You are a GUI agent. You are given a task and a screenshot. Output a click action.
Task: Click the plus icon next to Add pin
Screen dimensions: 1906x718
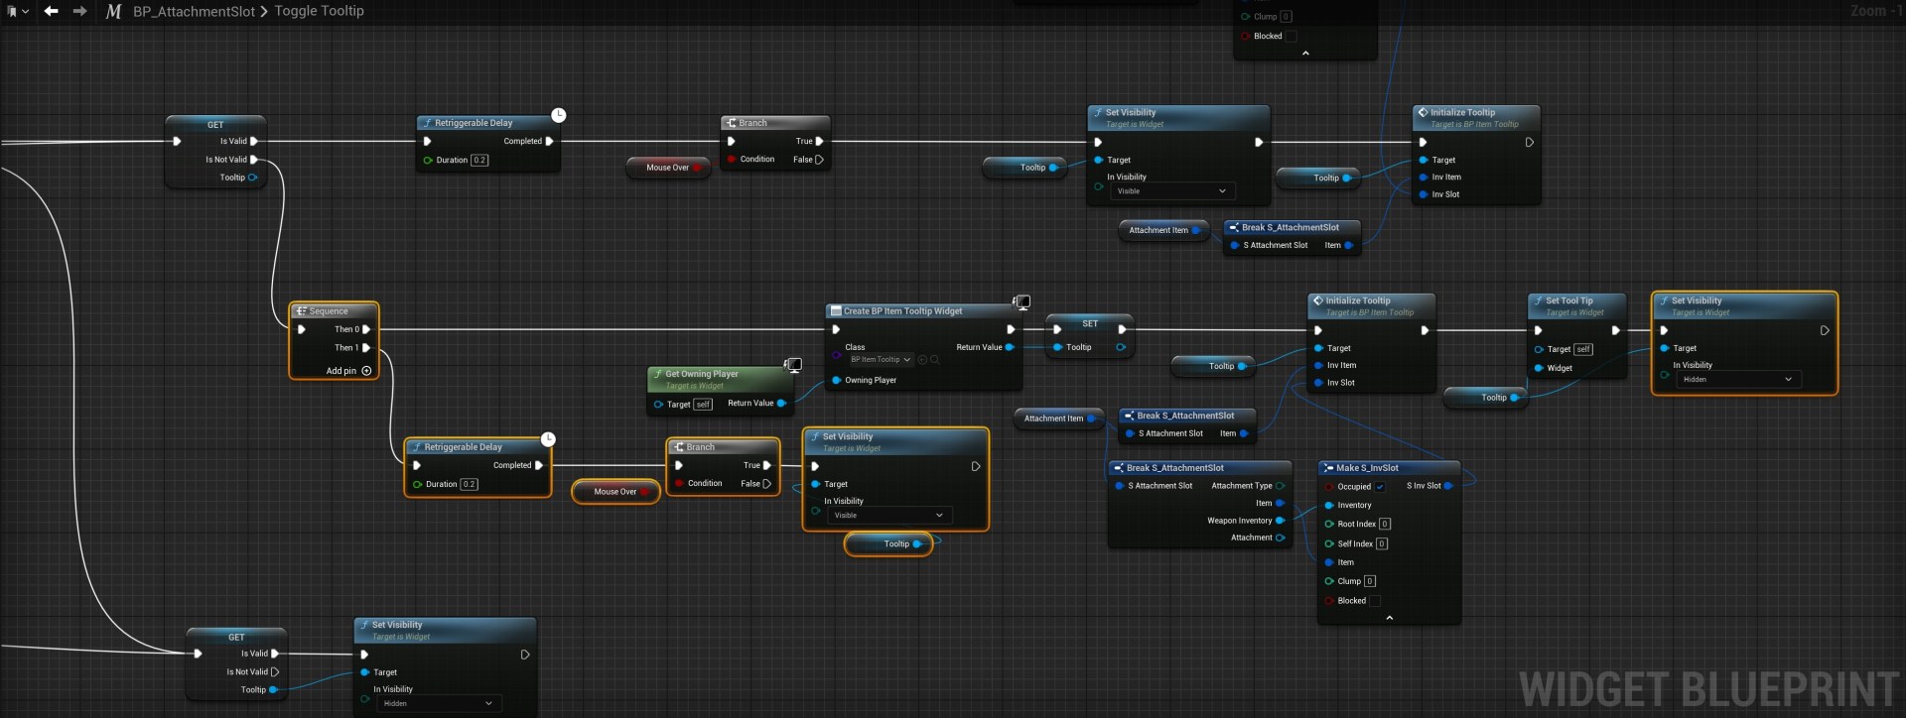coord(366,371)
